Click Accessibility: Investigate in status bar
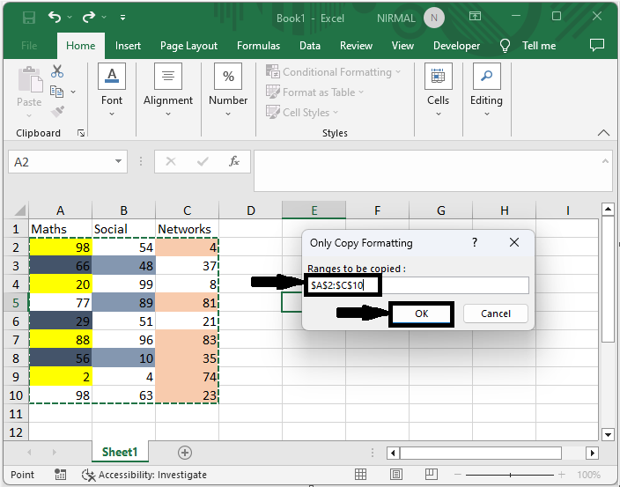620x487 pixels. point(144,475)
